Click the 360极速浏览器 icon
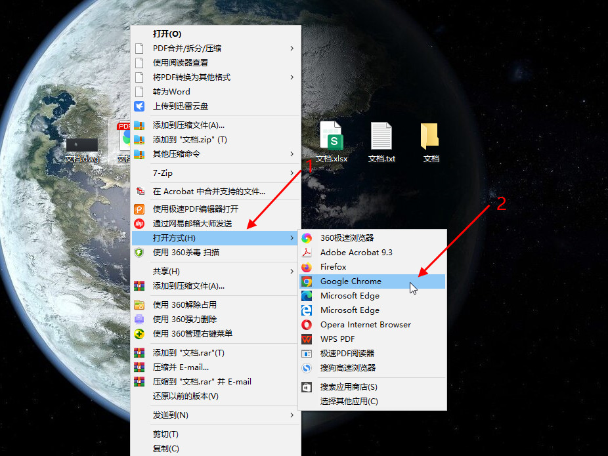Viewport: 608px width, 456px height. click(x=307, y=238)
